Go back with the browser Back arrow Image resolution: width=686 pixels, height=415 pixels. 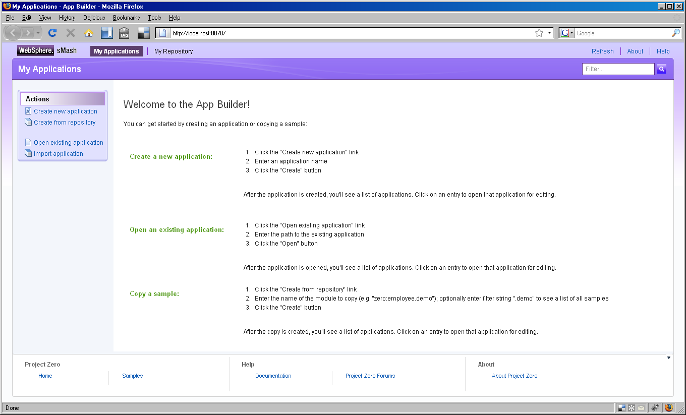[13, 33]
